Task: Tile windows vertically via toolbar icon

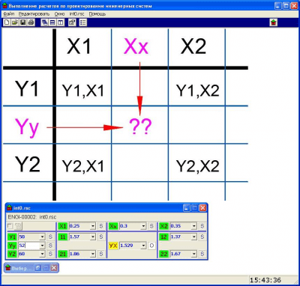Action: 61,22
